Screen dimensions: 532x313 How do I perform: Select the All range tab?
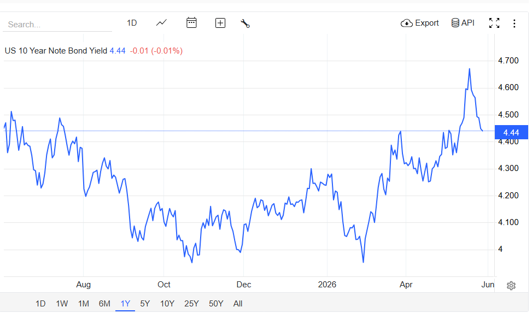point(238,304)
